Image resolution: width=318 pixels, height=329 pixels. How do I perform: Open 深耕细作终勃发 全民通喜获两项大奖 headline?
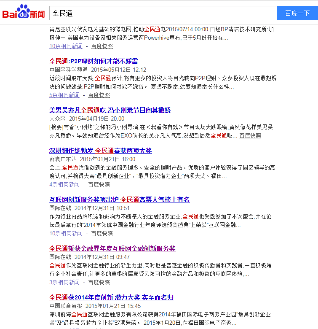tap(101, 151)
